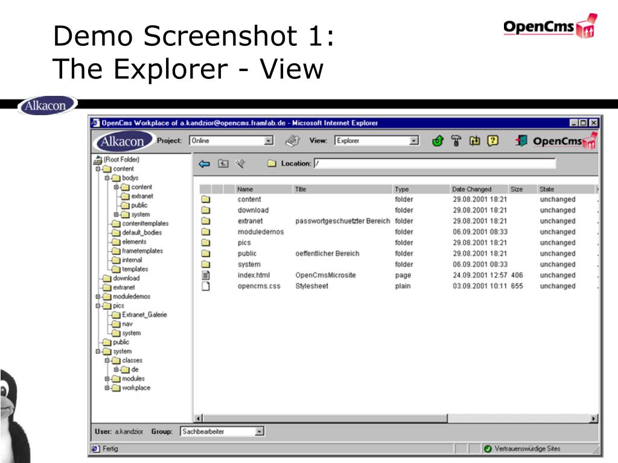The width and height of the screenshot is (618, 463).
Task: Click the folder icon of system row
Action: pyautogui.click(x=206, y=264)
